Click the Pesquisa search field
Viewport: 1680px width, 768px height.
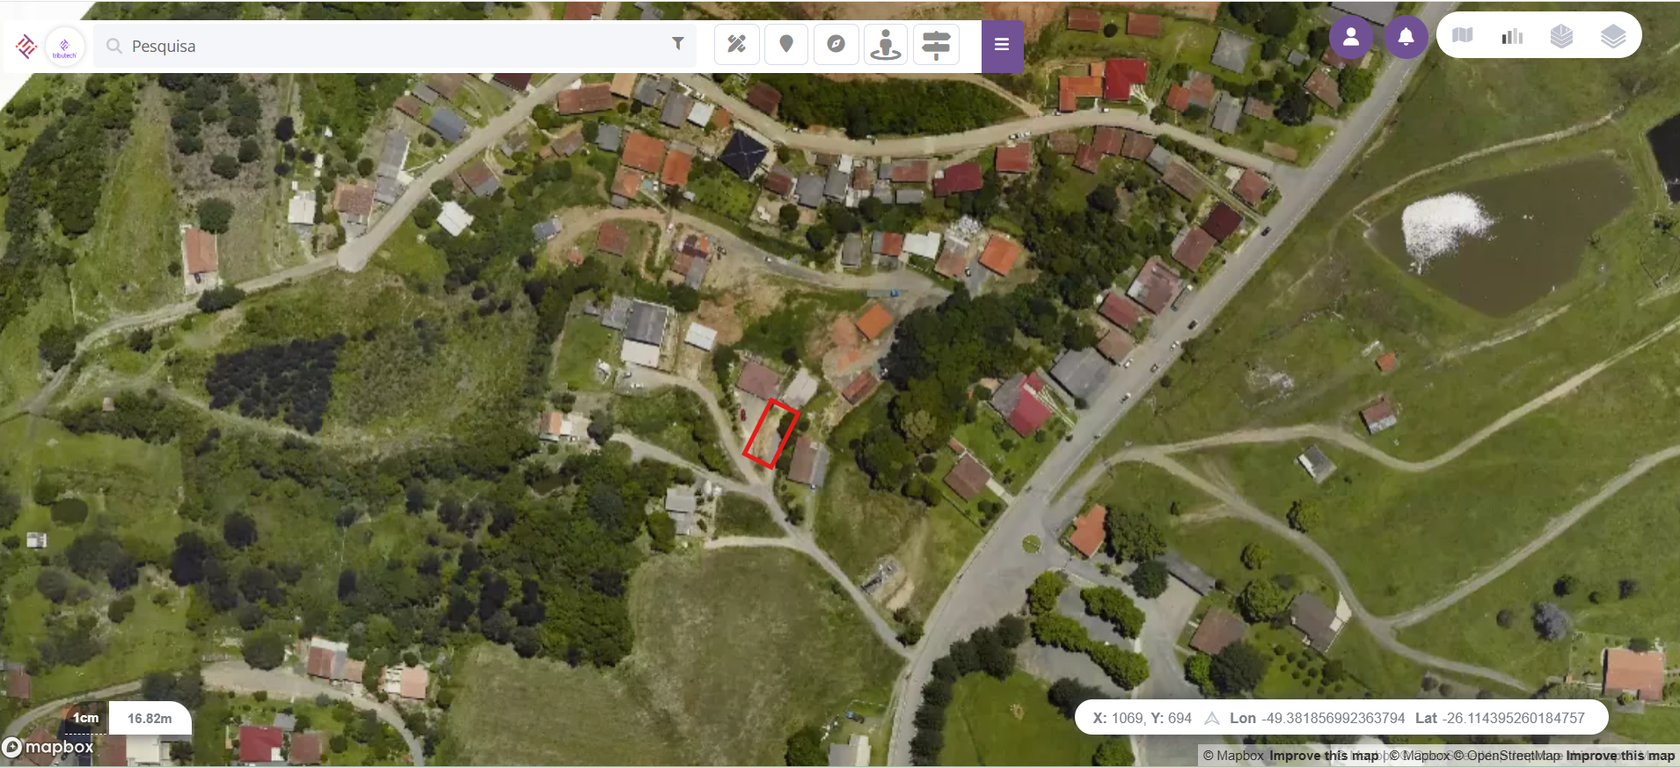point(387,46)
